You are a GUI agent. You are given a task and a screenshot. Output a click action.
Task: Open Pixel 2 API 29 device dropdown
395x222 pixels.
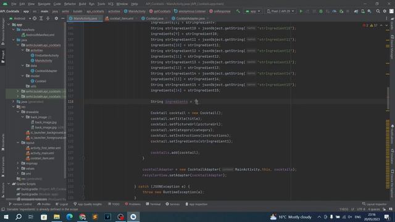(280, 11)
